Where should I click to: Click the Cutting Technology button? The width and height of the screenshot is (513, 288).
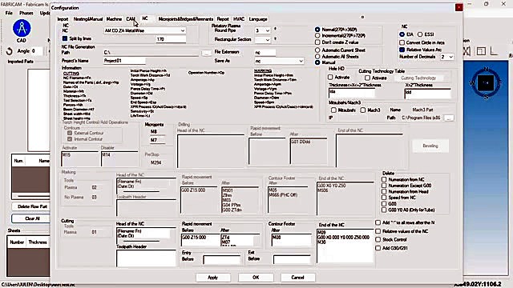click(x=418, y=78)
